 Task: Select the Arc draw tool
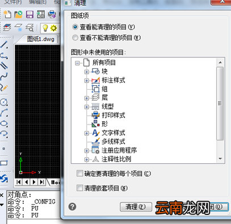[x=4, y=113]
